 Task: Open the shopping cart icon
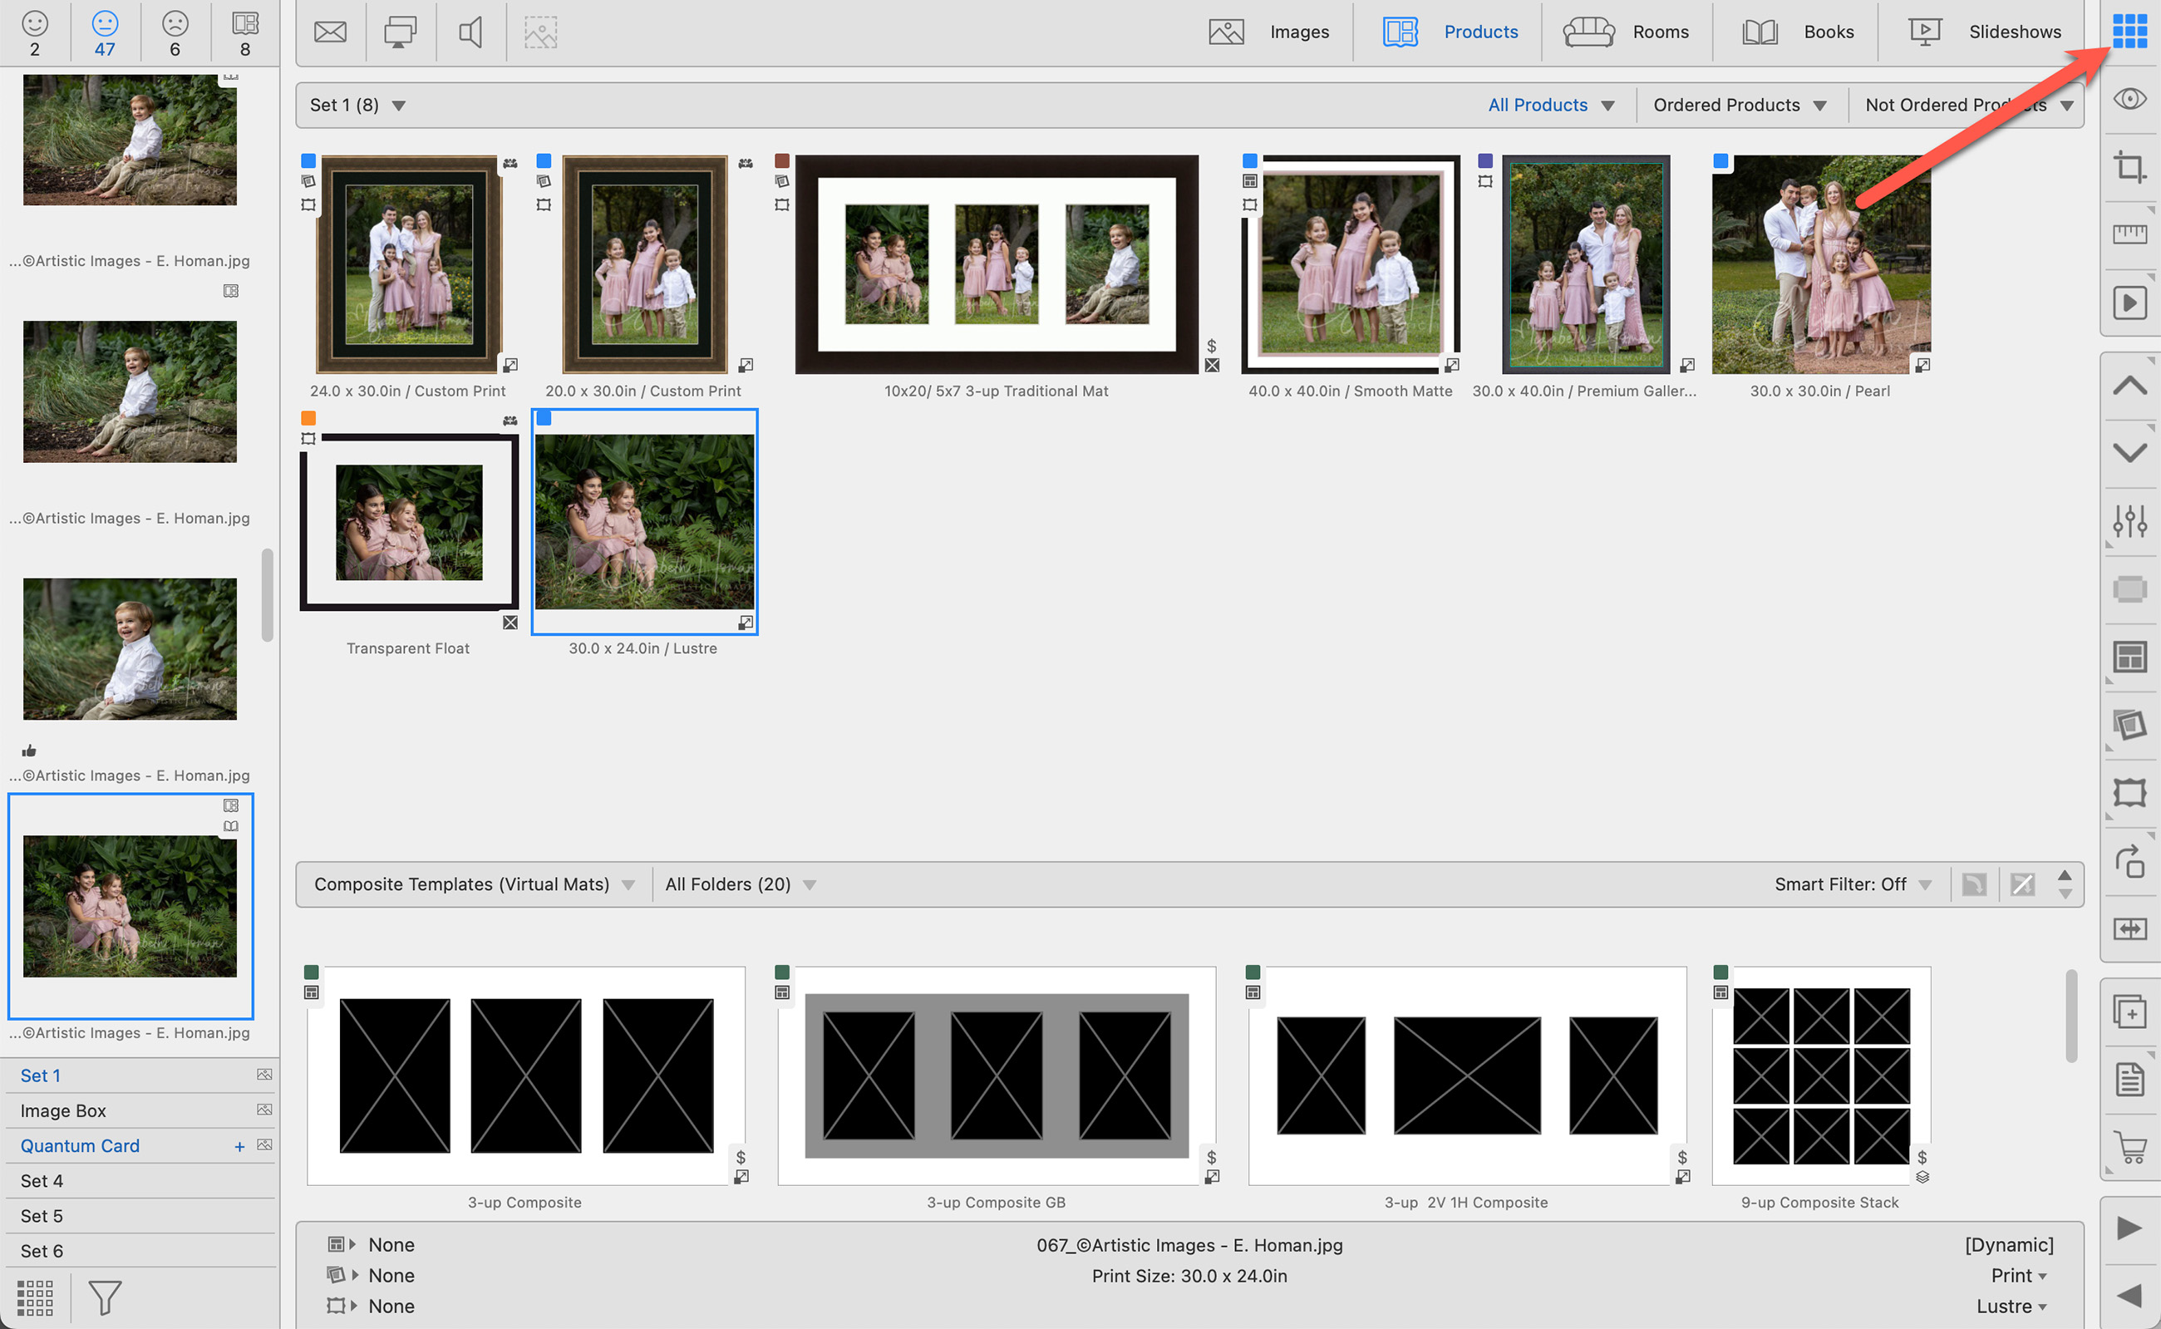2130,1147
